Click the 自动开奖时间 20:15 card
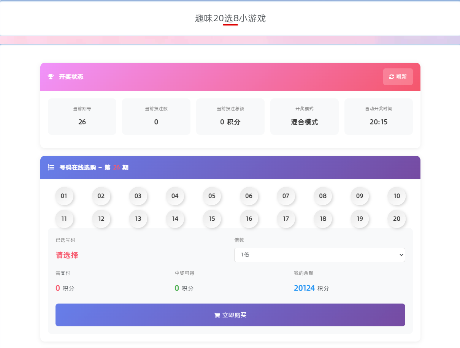 pos(378,117)
